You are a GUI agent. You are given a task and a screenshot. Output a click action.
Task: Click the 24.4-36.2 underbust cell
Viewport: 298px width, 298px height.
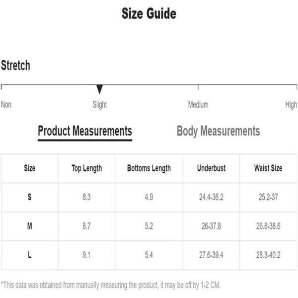click(x=212, y=197)
